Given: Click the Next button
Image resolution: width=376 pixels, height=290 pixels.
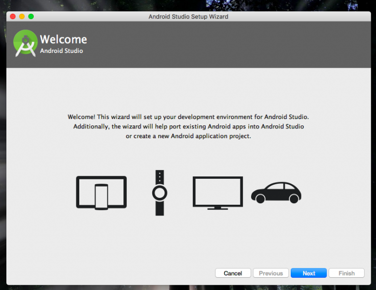Looking at the screenshot, I should (308, 273).
